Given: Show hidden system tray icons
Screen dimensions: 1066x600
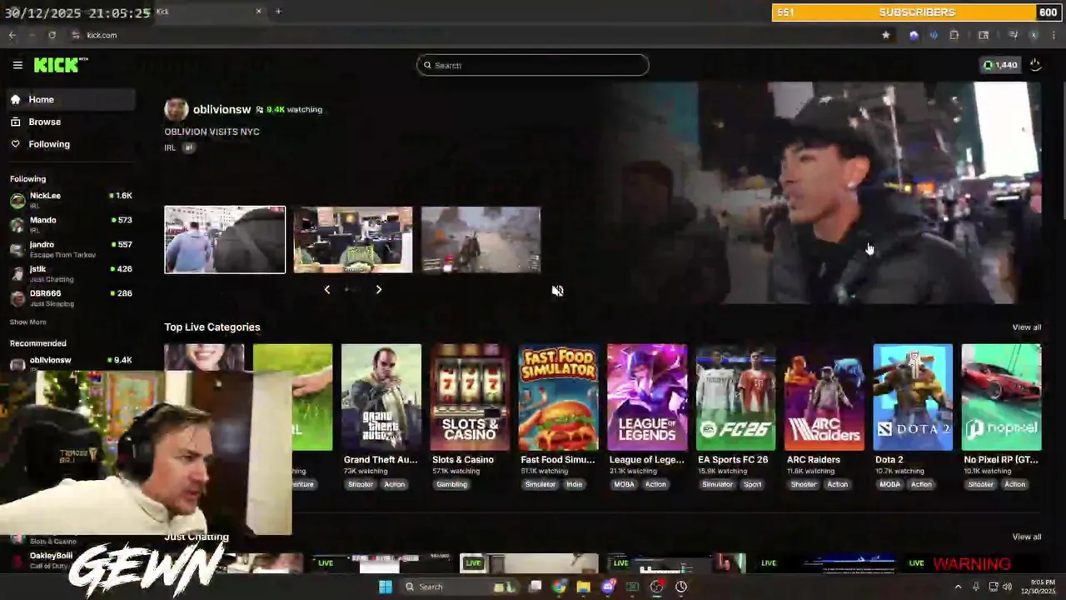Looking at the screenshot, I should (957, 587).
